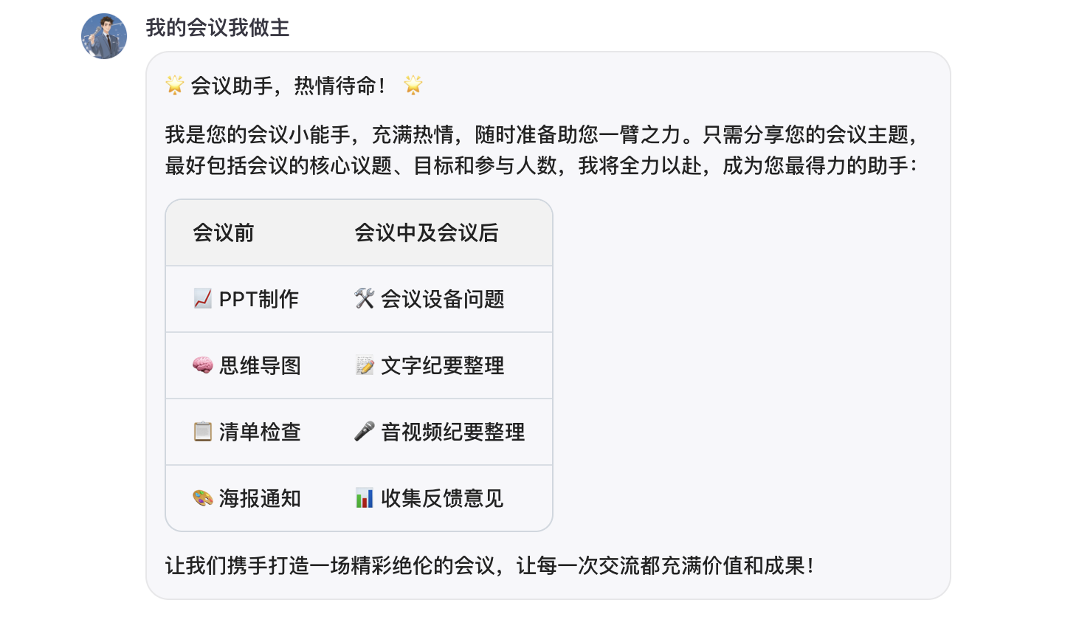The height and width of the screenshot is (617, 1079).
Task: Click the memo icon for 文字纪要整理
Action: (365, 365)
